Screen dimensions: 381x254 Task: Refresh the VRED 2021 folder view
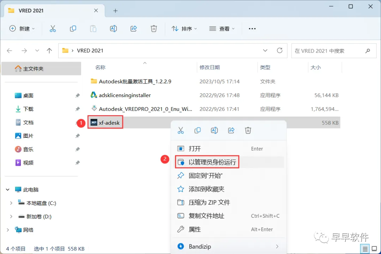point(280,50)
